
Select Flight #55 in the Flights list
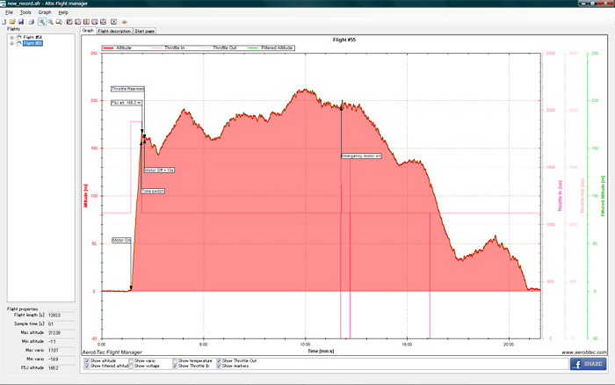click(x=33, y=43)
